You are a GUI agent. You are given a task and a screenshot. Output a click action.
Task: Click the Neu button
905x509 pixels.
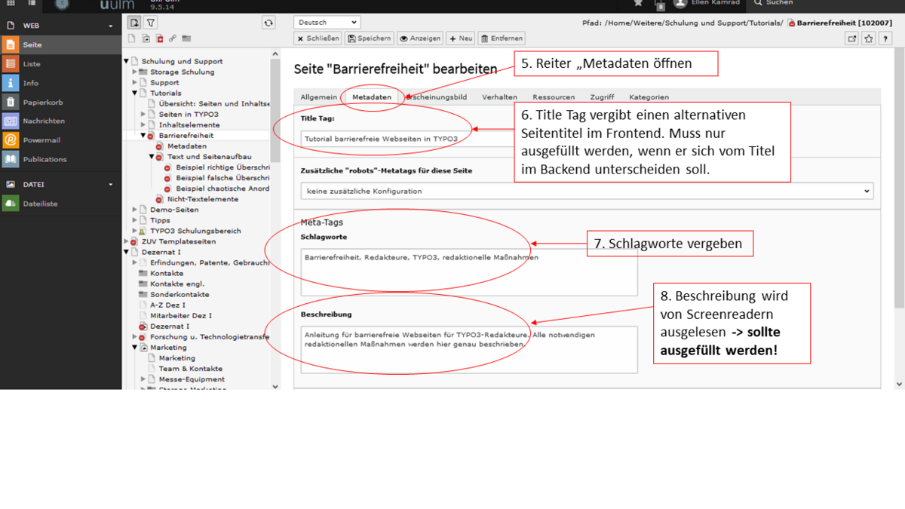coord(461,38)
